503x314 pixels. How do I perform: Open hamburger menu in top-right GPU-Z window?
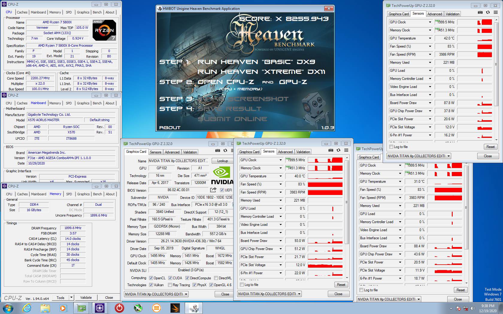point(496,13)
